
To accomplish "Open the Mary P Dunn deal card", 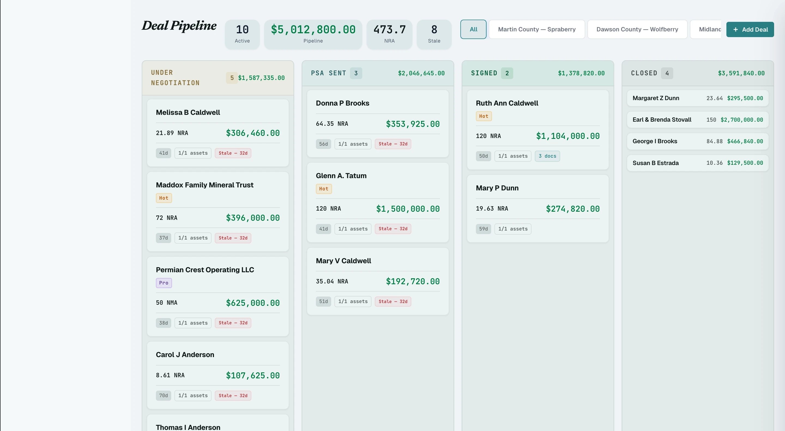I will [x=538, y=208].
